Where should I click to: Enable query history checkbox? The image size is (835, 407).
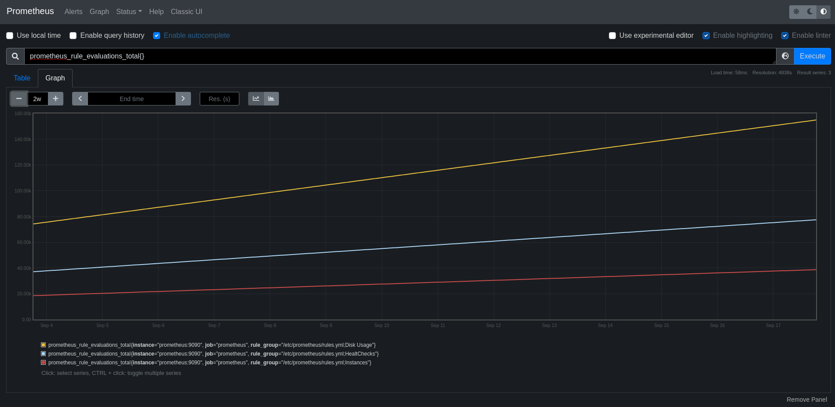coord(73,36)
